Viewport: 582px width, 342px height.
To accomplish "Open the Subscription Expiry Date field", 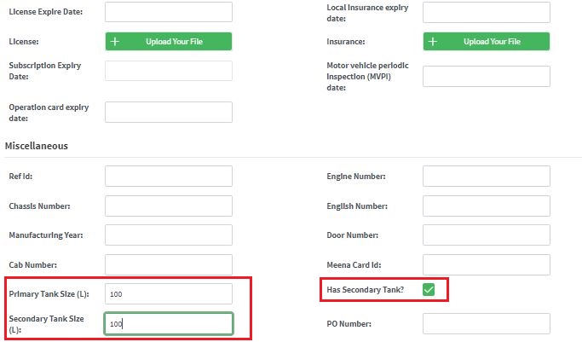I will coord(169,71).
